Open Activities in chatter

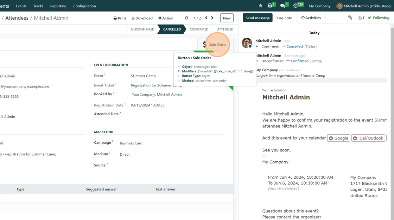tap(311, 18)
